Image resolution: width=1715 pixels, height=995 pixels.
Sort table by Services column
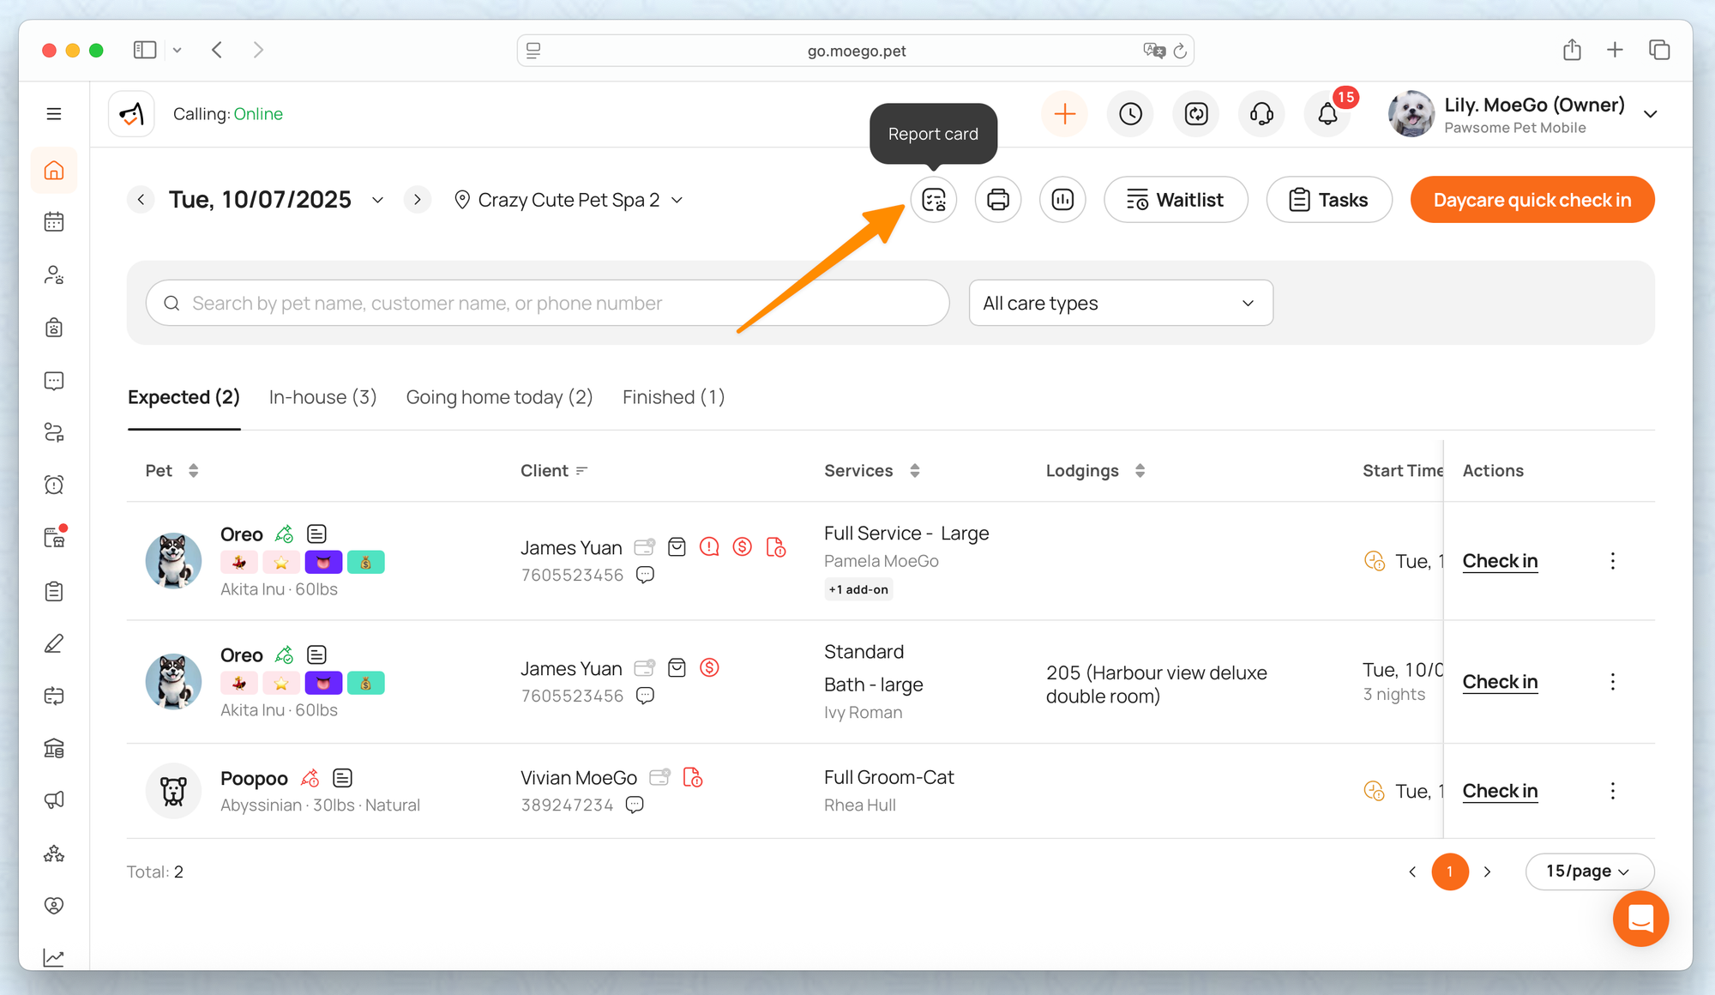[x=915, y=471]
